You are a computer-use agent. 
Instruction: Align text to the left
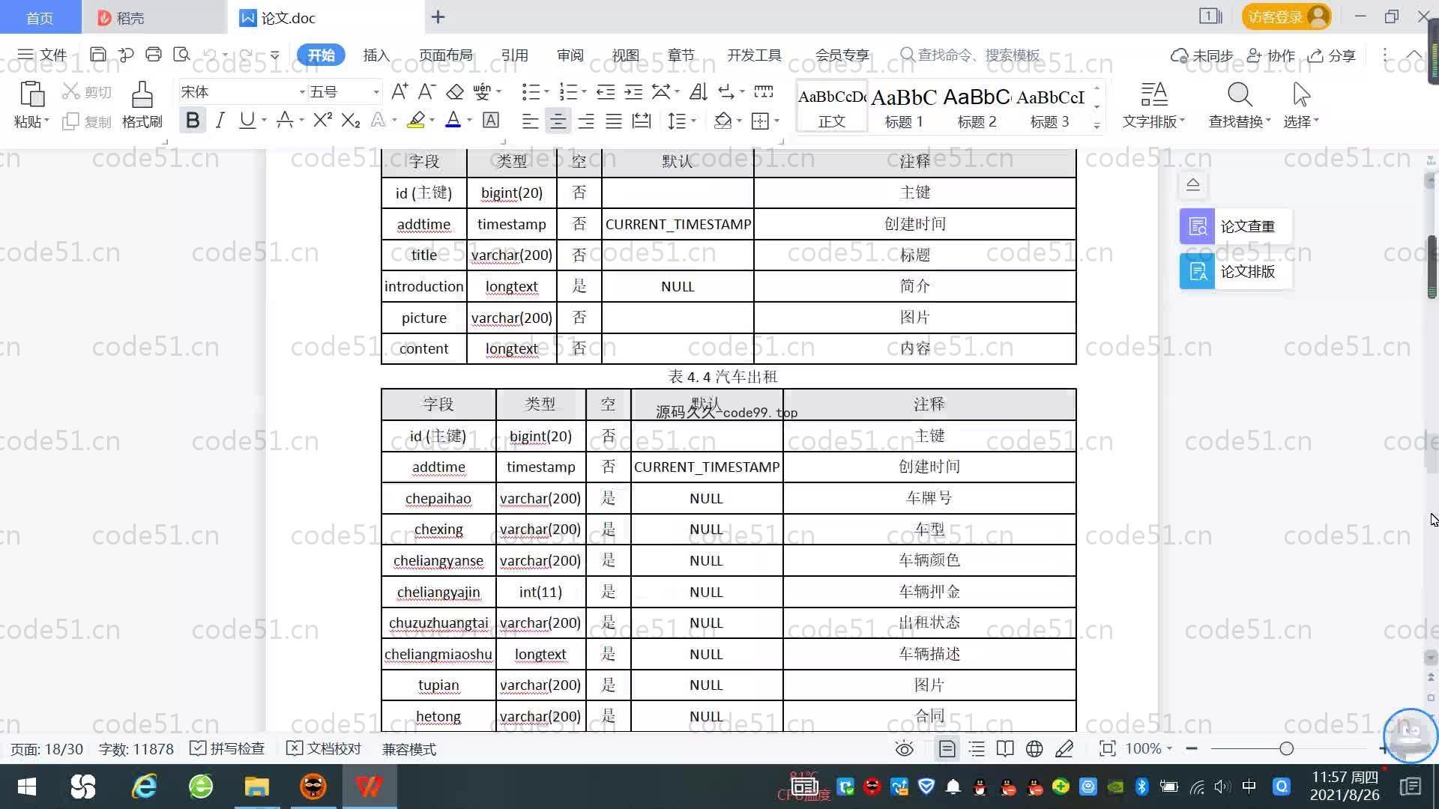point(530,121)
